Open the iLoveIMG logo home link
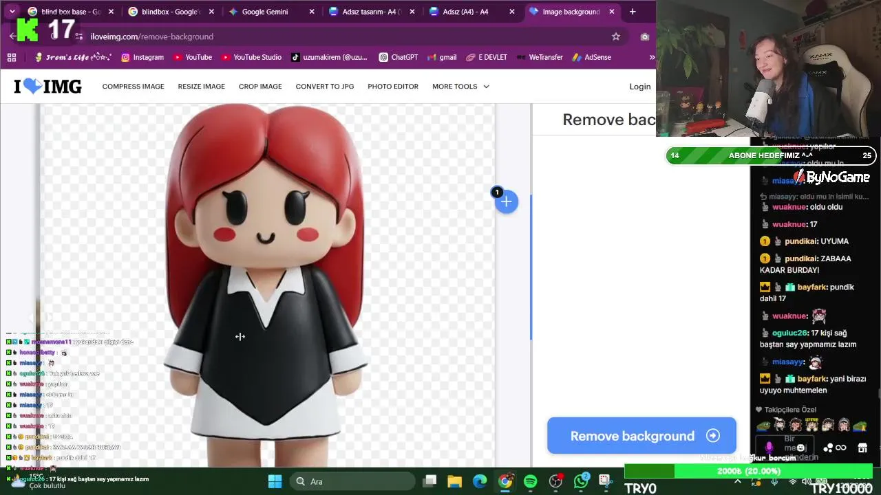 click(x=48, y=86)
